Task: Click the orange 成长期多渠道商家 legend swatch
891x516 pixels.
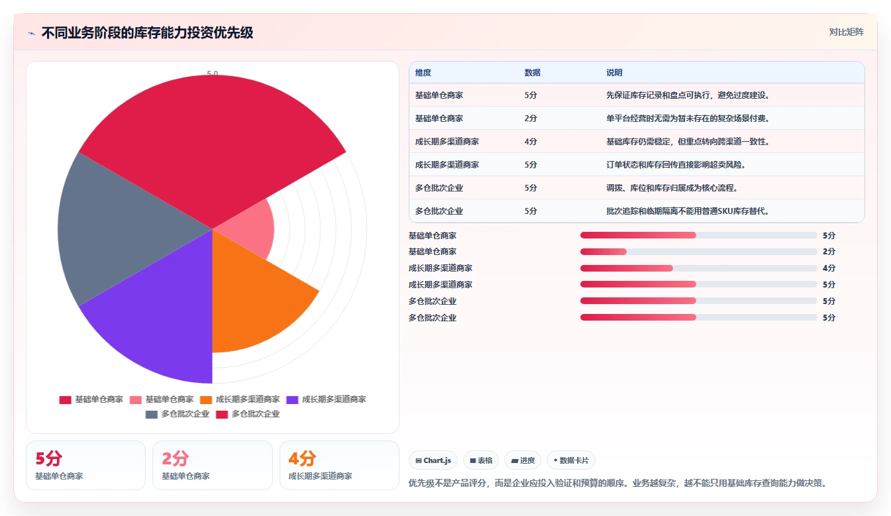Action: click(x=205, y=399)
